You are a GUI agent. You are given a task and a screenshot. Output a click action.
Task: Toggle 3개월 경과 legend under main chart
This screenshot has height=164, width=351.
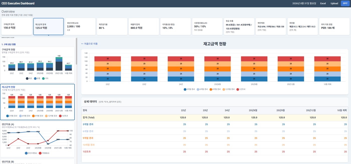click(190, 89)
